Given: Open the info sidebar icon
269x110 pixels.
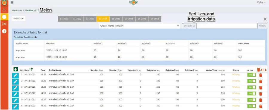Looking at the screenshot, I should [4, 31].
